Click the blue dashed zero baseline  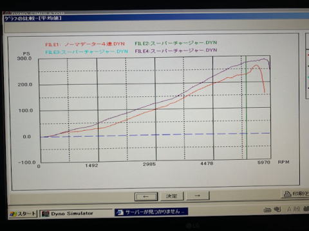[x=155, y=135]
